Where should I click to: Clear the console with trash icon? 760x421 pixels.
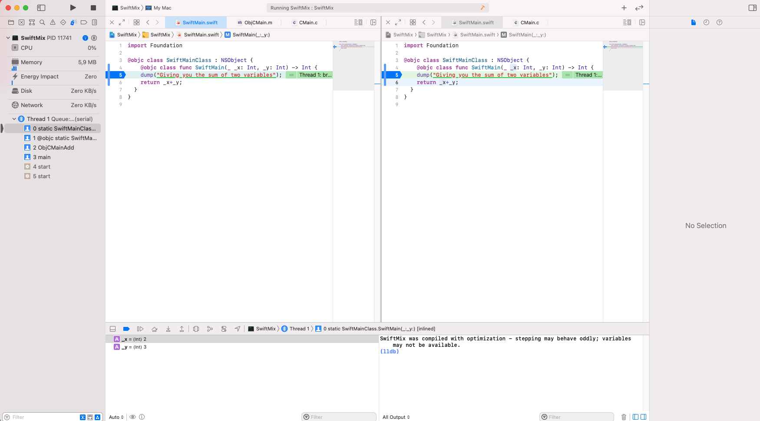[624, 417]
